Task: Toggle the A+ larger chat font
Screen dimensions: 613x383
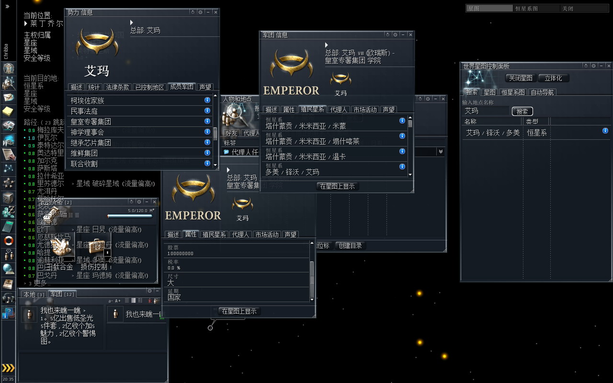Action: coord(118,301)
